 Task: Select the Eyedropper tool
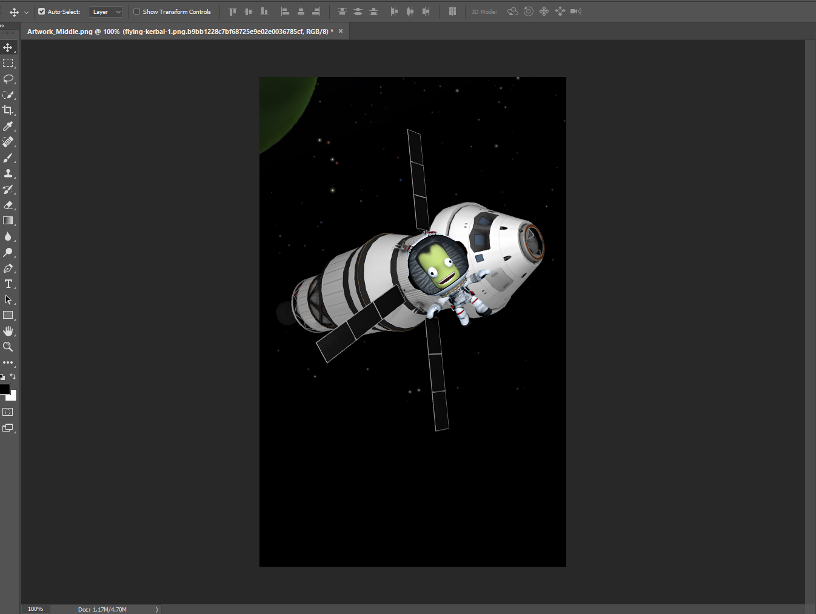point(8,126)
